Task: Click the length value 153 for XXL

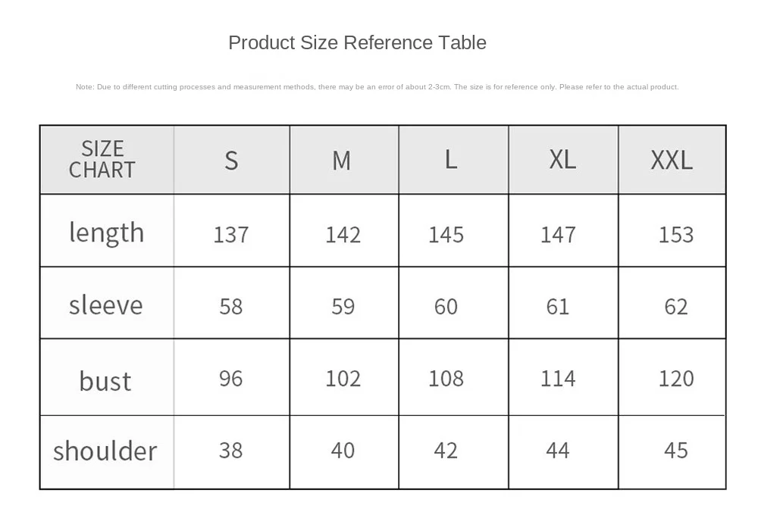Action: [676, 235]
